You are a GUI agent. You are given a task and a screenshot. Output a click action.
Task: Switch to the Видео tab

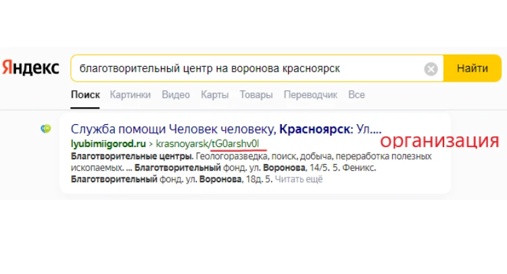click(176, 94)
